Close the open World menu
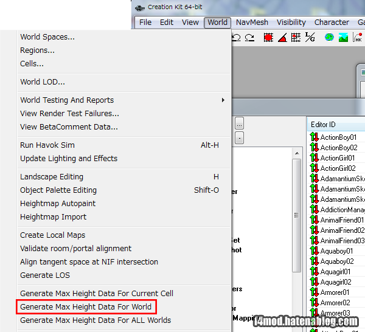Image resolution: width=365 pixels, height=332 pixels. click(x=217, y=22)
